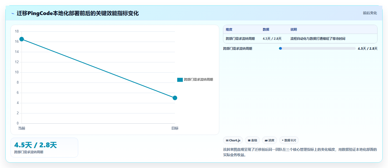This screenshot has height=168, width=388.
Task: Click the 维度 column header
Action: pos(229,30)
